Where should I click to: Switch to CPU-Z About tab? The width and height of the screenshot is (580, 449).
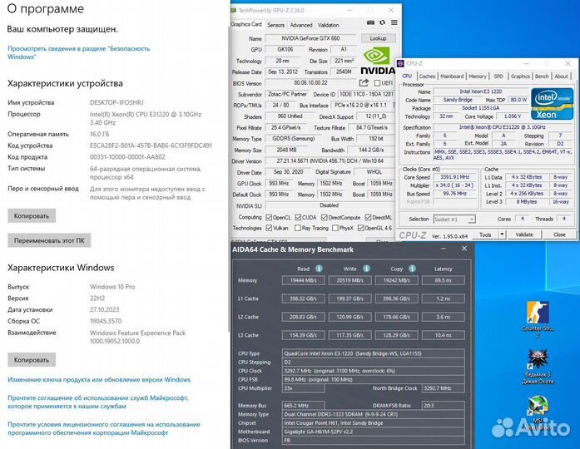(561, 76)
